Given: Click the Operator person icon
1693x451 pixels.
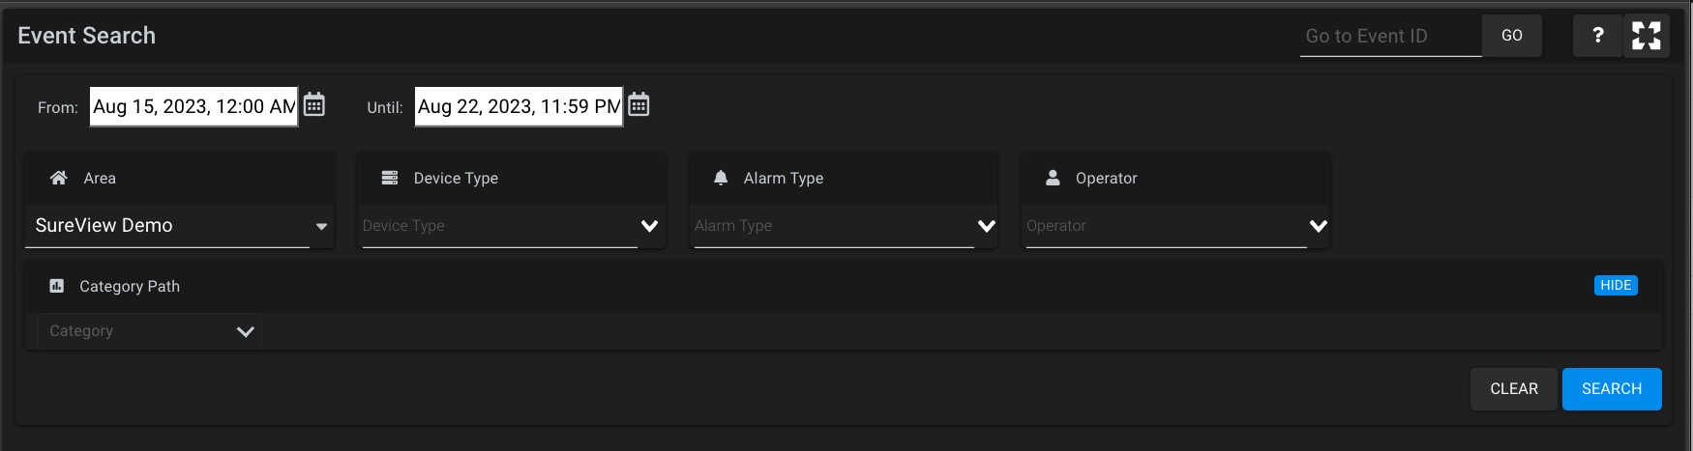Looking at the screenshot, I should pyautogui.click(x=1053, y=178).
